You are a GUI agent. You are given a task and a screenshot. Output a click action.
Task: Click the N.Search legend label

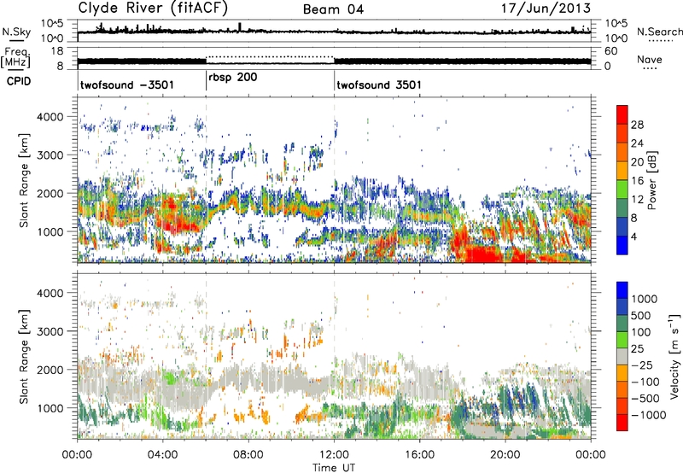pyautogui.click(x=659, y=32)
